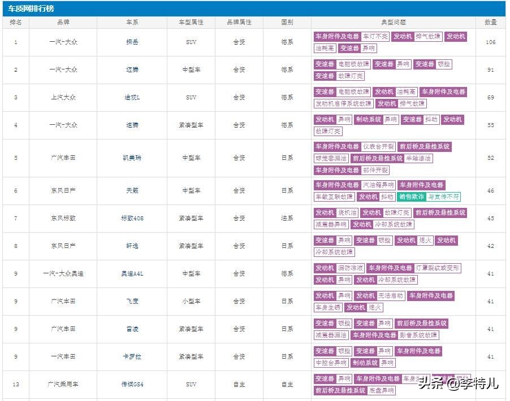This screenshot has width=510, height=401.
Task: Click the 广汽乘用车 brand cell
Action: pyautogui.click(x=63, y=385)
